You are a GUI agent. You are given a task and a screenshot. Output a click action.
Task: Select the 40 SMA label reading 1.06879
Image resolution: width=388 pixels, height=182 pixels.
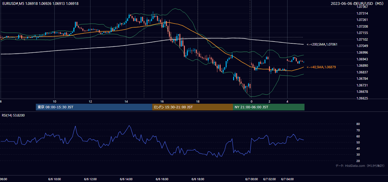coord(321,67)
